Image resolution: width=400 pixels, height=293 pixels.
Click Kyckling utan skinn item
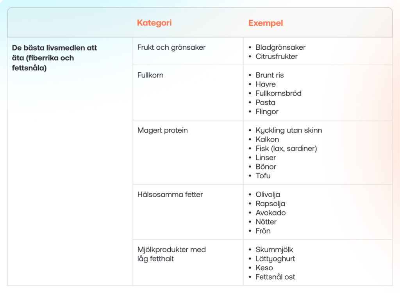[289, 130]
